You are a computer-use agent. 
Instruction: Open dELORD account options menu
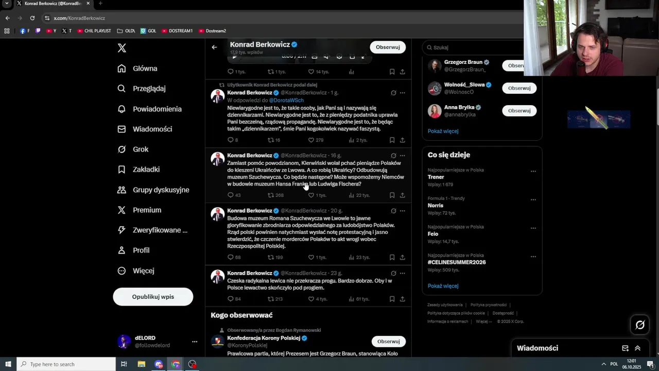[195, 342]
